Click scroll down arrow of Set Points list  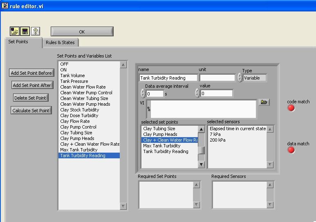(x=123, y=206)
